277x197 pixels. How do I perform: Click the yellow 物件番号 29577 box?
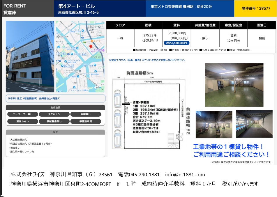click(x=255, y=8)
